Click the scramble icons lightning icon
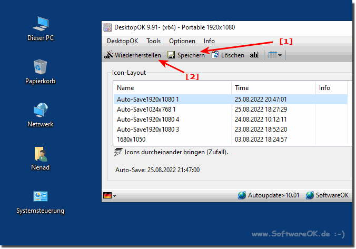This screenshot has width=356, height=249. pyautogui.click(x=118, y=152)
